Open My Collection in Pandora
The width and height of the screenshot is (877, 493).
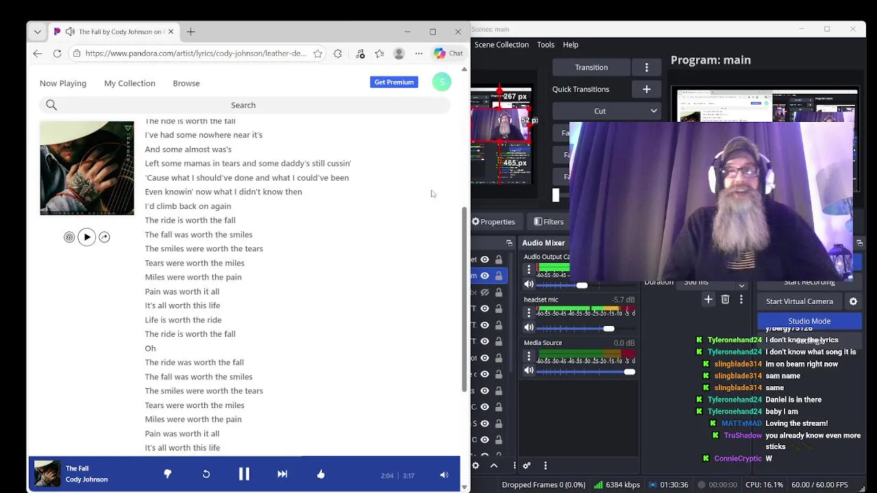(129, 84)
